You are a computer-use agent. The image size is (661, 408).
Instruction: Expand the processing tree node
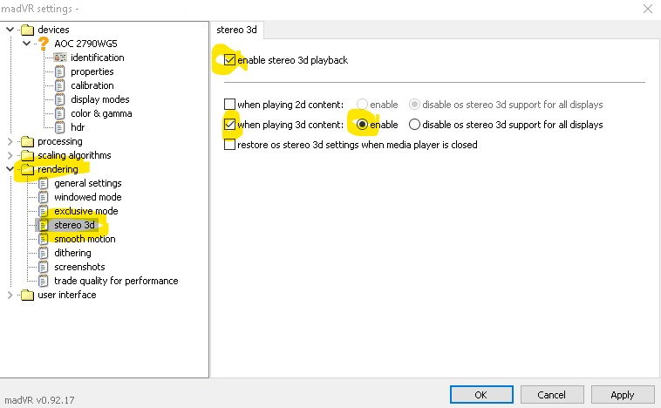pyautogui.click(x=10, y=141)
